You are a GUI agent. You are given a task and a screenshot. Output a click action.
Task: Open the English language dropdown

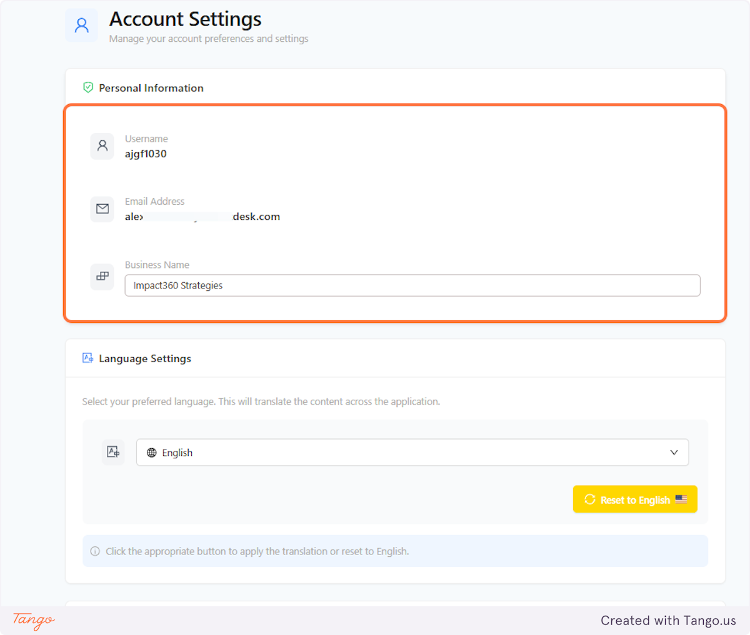pos(412,452)
